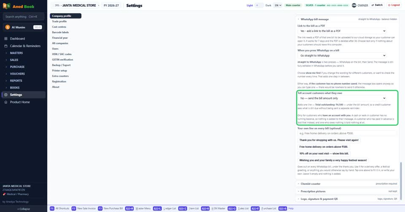Expand the BOOKS sidebar group

[x=24, y=87]
